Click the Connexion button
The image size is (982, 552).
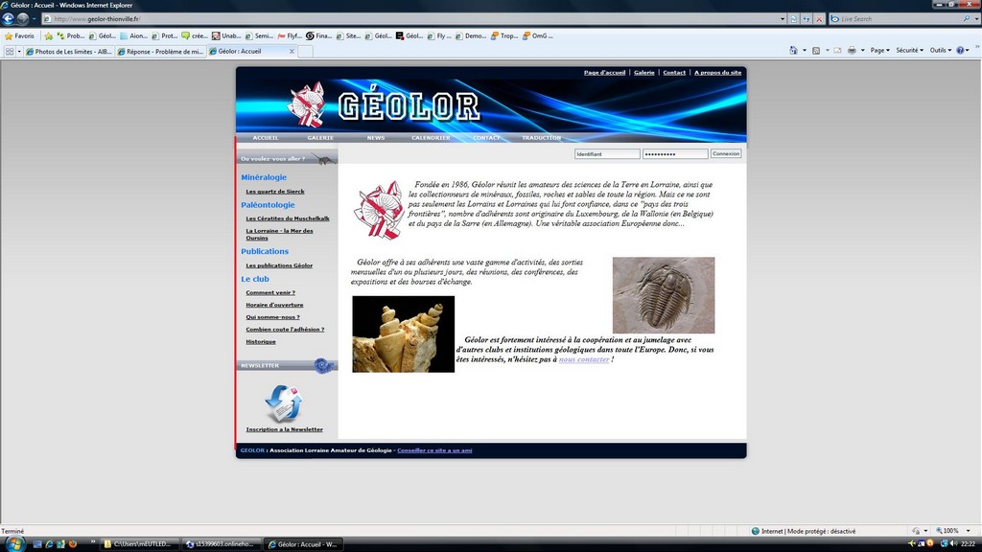726,153
